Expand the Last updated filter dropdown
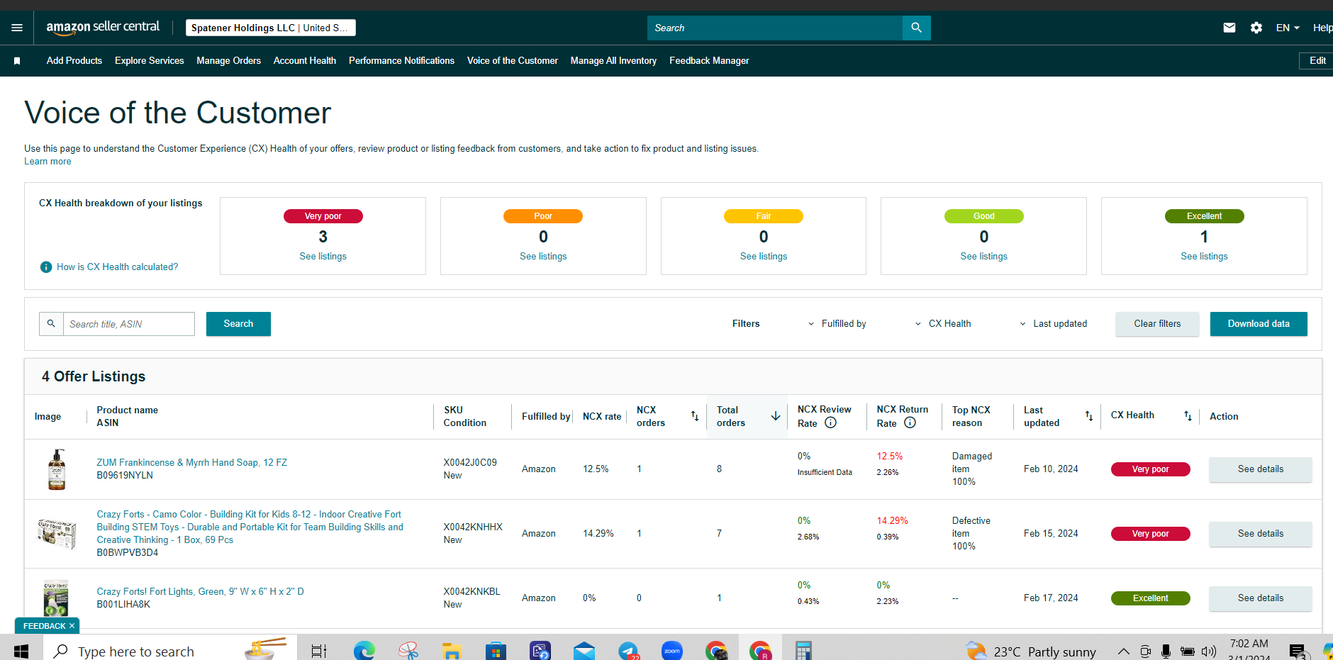The width and height of the screenshot is (1333, 660). pyautogui.click(x=1053, y=324)
